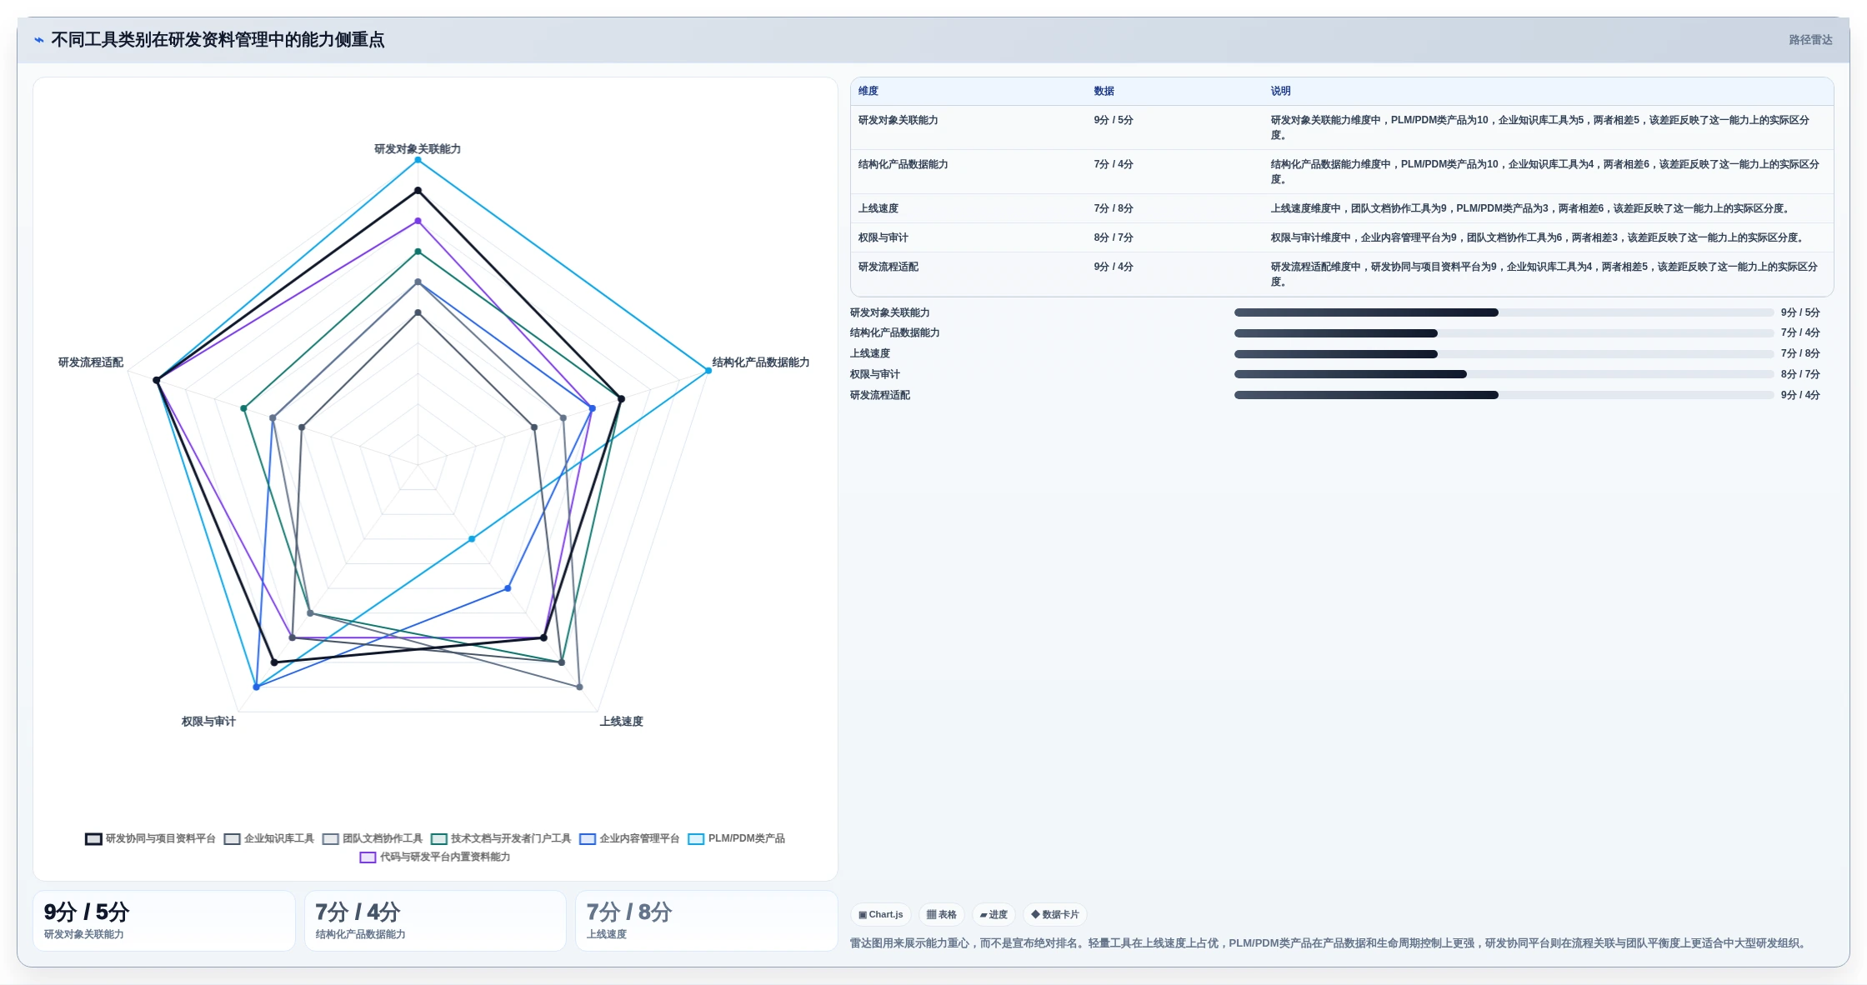Click the 表格 tag
Image resolution: width=1867 pixels, height=985 pixels.
point(942,914)
